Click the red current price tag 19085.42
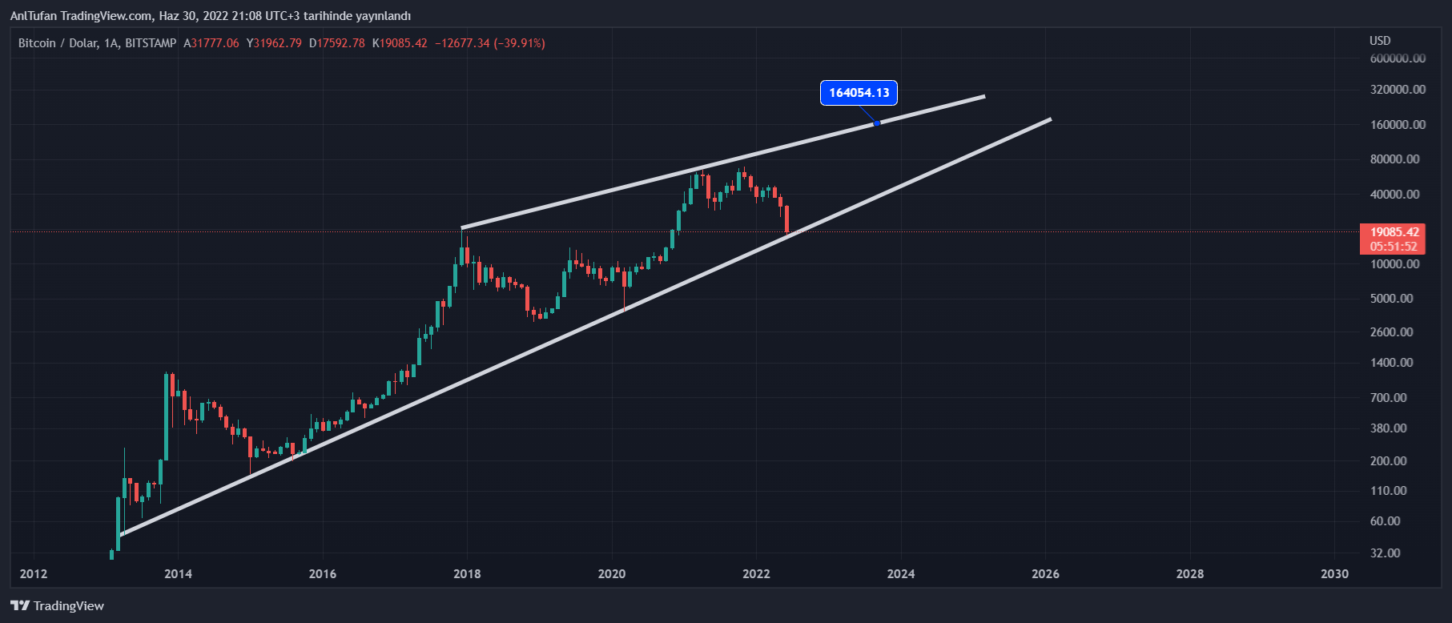 1394,232
